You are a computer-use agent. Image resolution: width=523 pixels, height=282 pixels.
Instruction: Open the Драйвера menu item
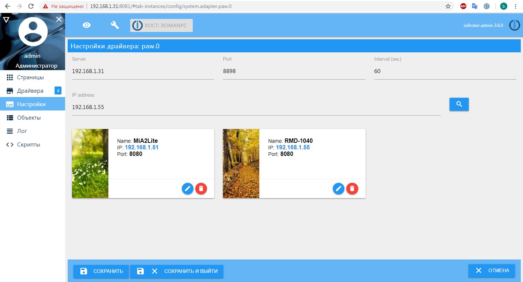click(x=33, y=91)
